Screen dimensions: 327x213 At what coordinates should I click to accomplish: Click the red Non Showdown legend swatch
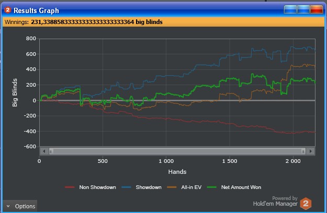(70, 187)
